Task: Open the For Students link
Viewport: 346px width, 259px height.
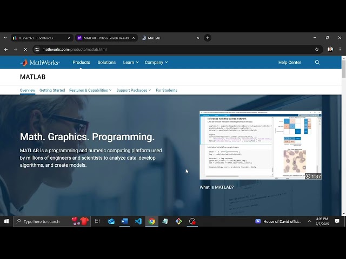Action: [167, 90]
